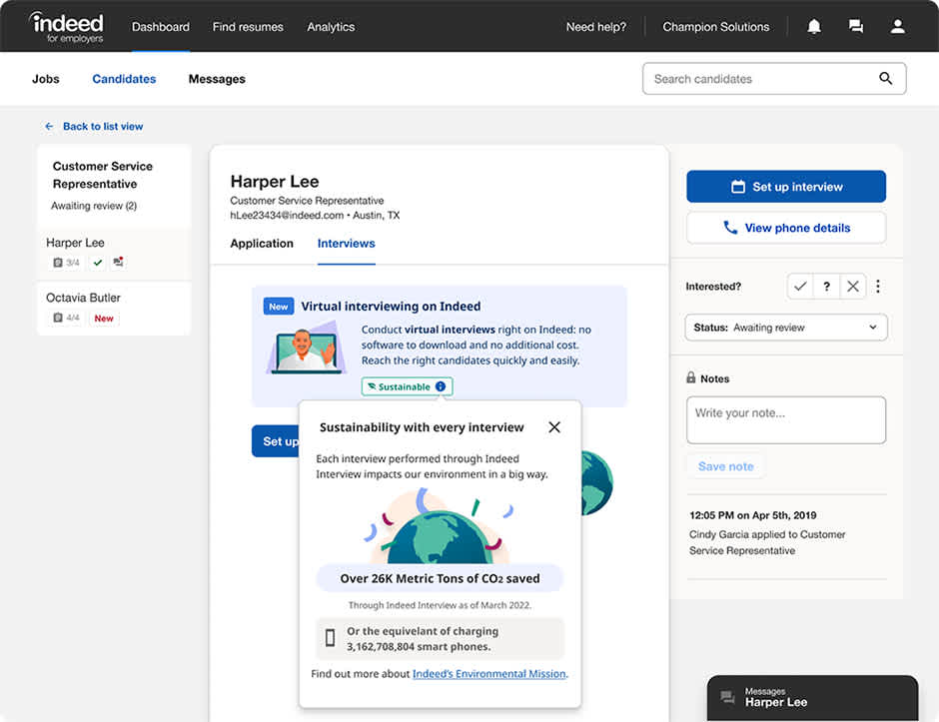Click the Indeed for employers logo

point(66,26)
